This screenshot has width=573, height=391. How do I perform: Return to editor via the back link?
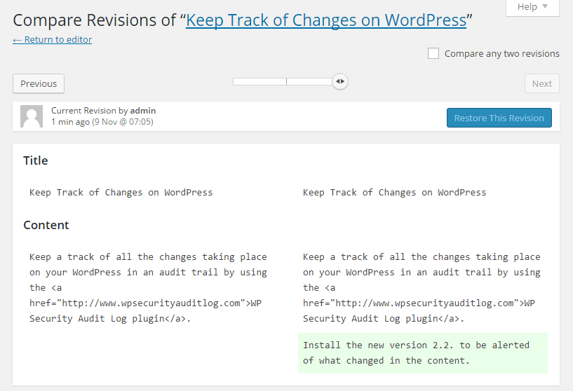tap(52, 39)
